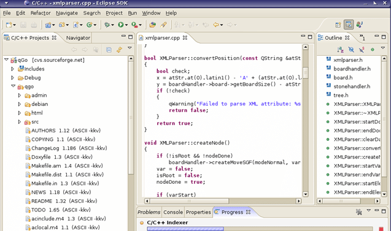Switch to the Console tab
This screenshot has width=391, height=231.
173,212
